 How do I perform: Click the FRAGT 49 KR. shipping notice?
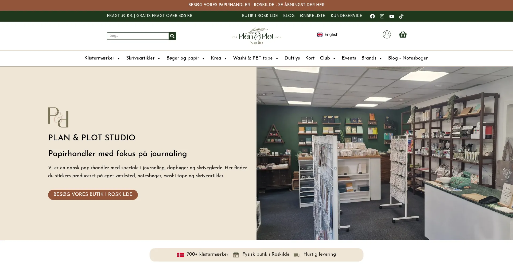[x=150, y=16]
